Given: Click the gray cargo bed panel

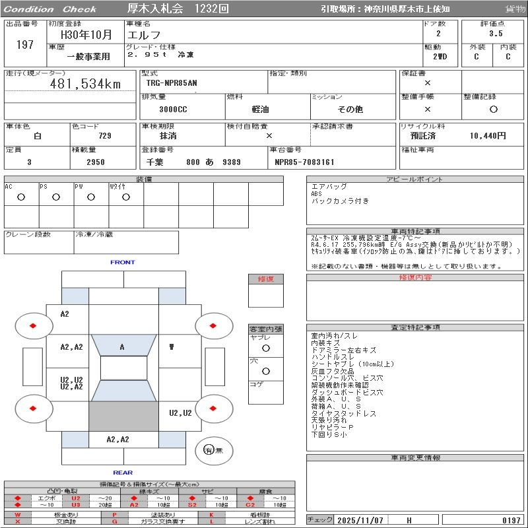Looking at the screenshot, I should pyautogui.click(x=123, y=416).
